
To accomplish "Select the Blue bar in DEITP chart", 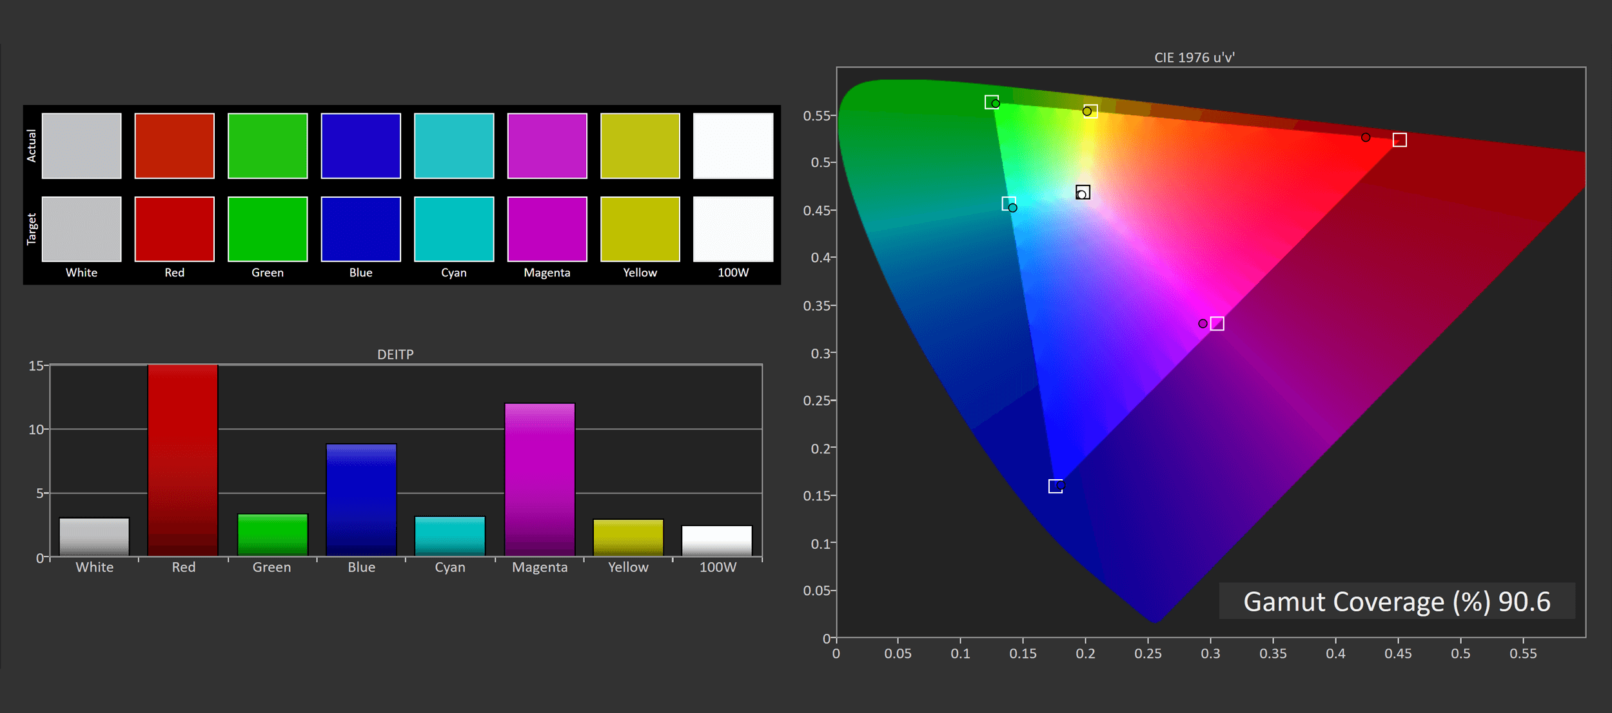I will click(x=361, y=499).
